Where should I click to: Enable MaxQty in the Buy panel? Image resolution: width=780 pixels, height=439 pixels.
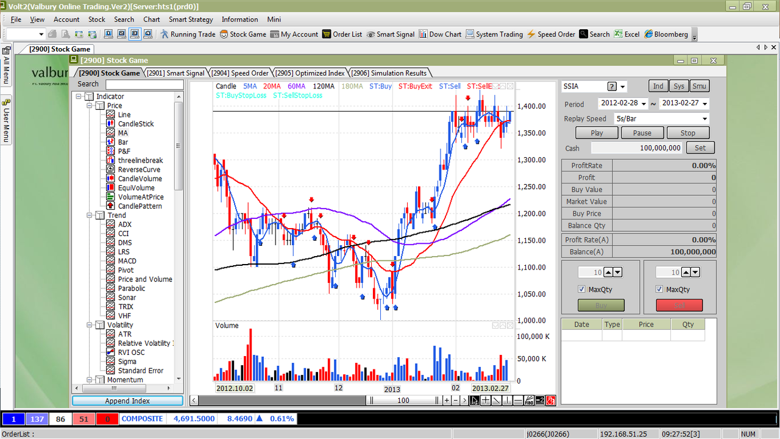tap(581, 289)
